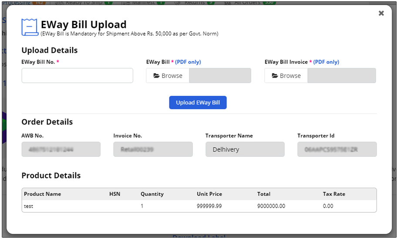Click the mandatory EWay Bill notice text
Viewport: 398px width, 239px height.
129,34
